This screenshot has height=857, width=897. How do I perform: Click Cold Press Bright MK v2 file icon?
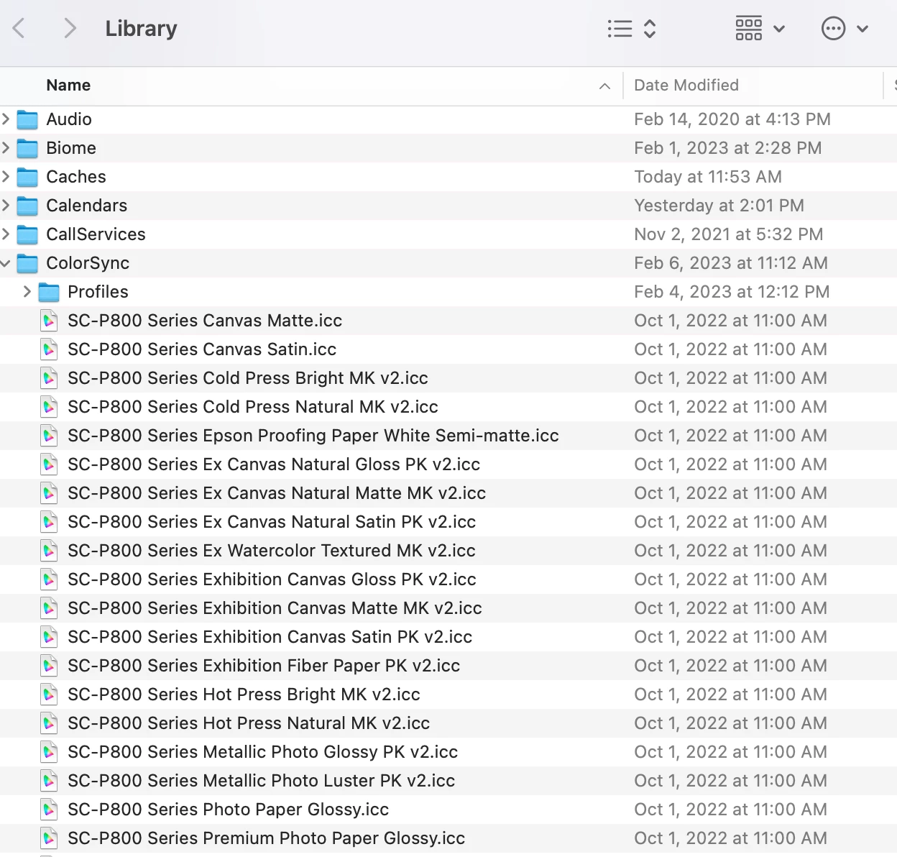(x=49, y=378)
